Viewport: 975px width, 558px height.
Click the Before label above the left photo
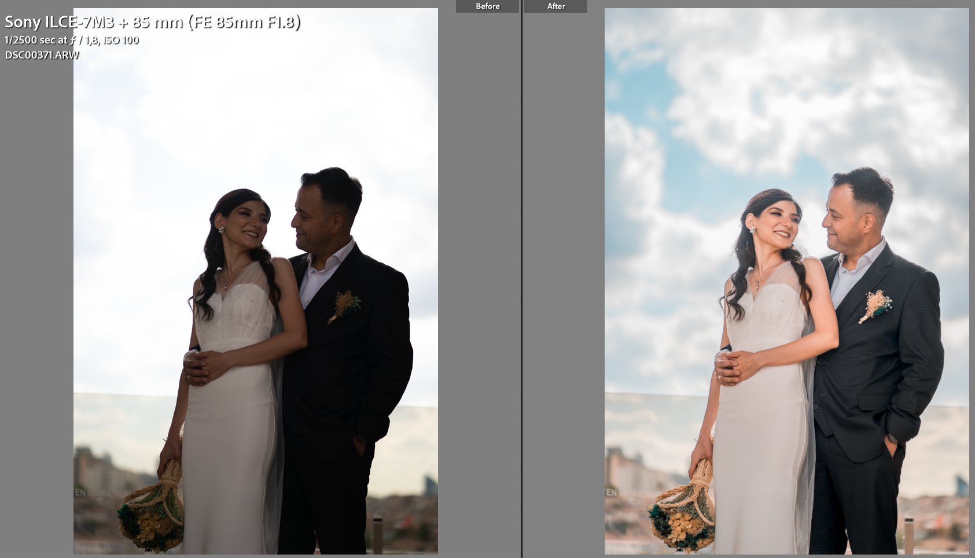coord(487,6)
